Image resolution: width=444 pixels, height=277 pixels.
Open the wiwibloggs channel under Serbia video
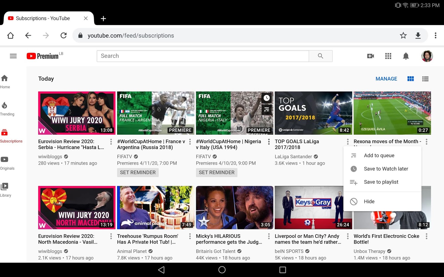50,157
